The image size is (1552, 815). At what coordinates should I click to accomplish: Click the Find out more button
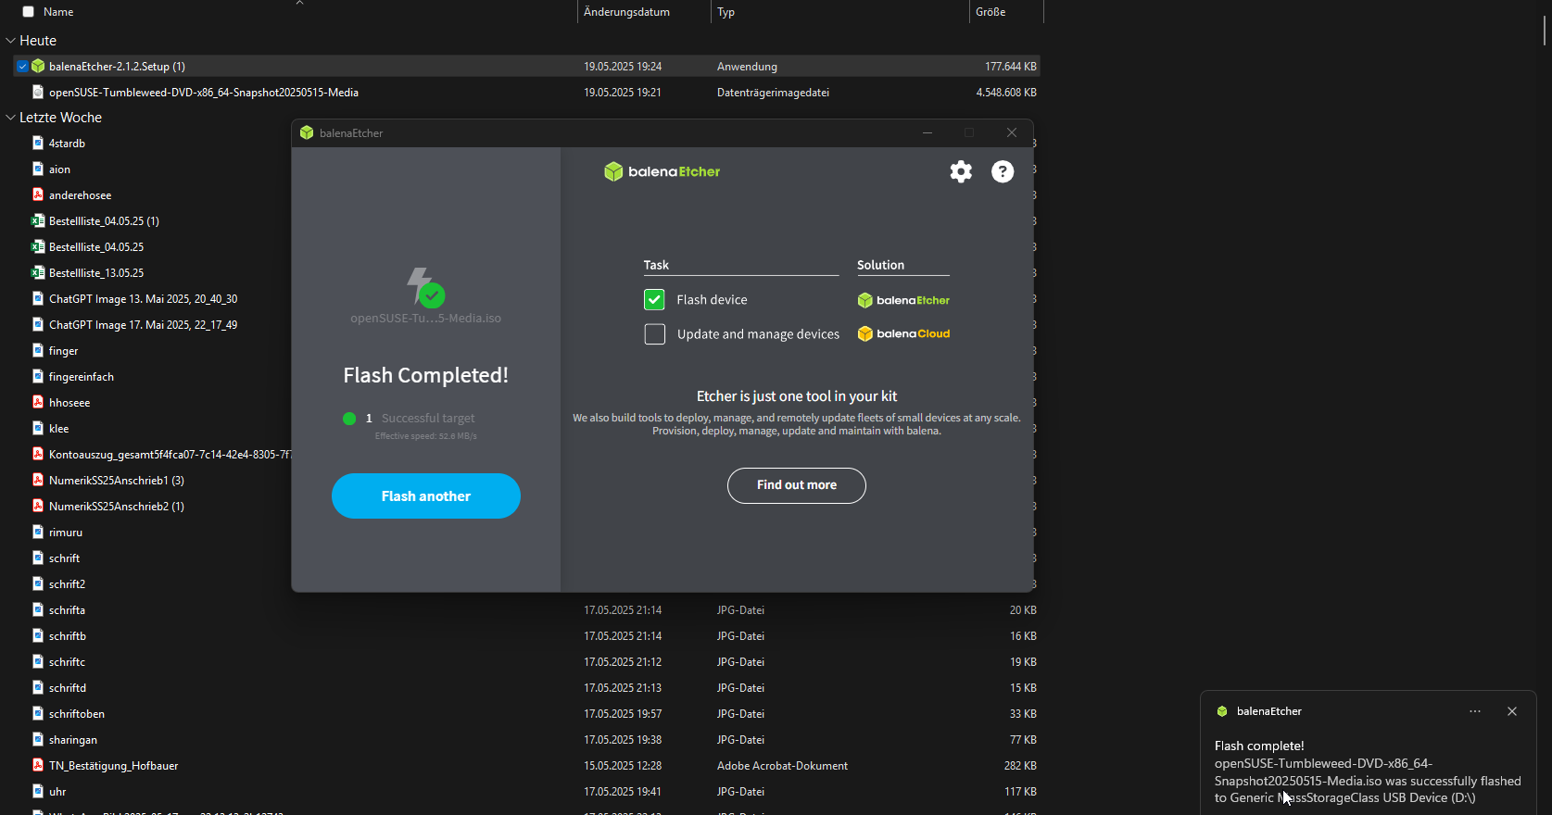[797, 485]
